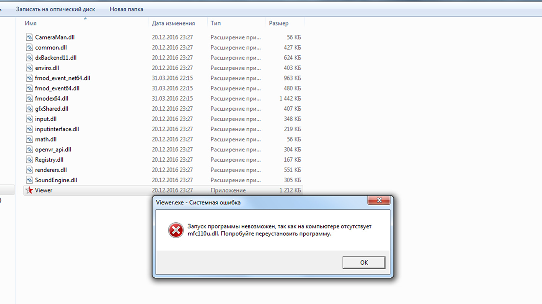
Task: Click OK in the system error dialog
Action: [x=364, y=262]
